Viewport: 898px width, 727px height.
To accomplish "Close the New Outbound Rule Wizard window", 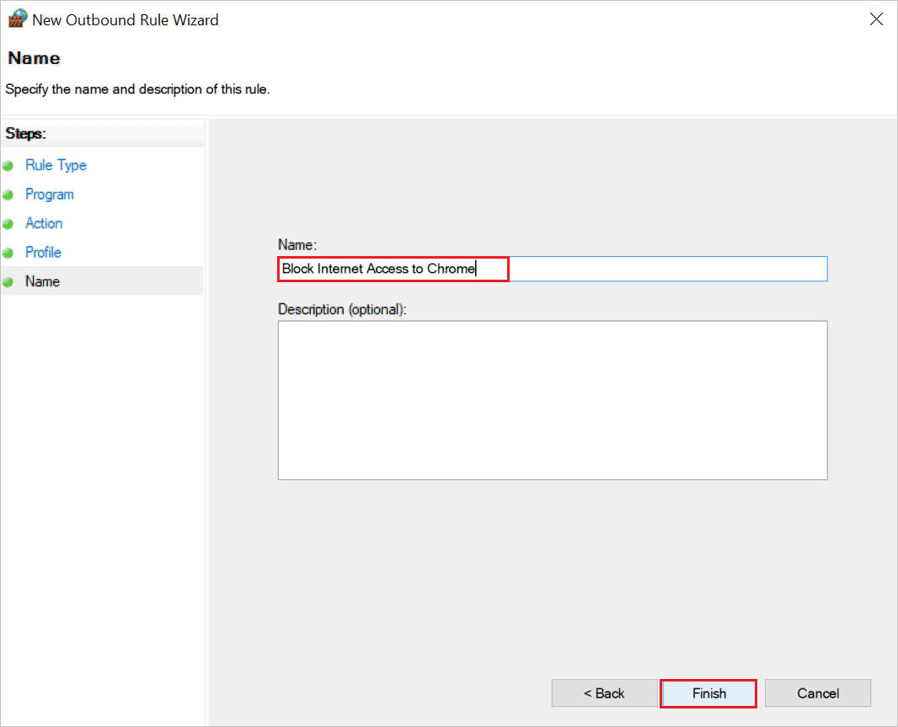I will (875, 19).
